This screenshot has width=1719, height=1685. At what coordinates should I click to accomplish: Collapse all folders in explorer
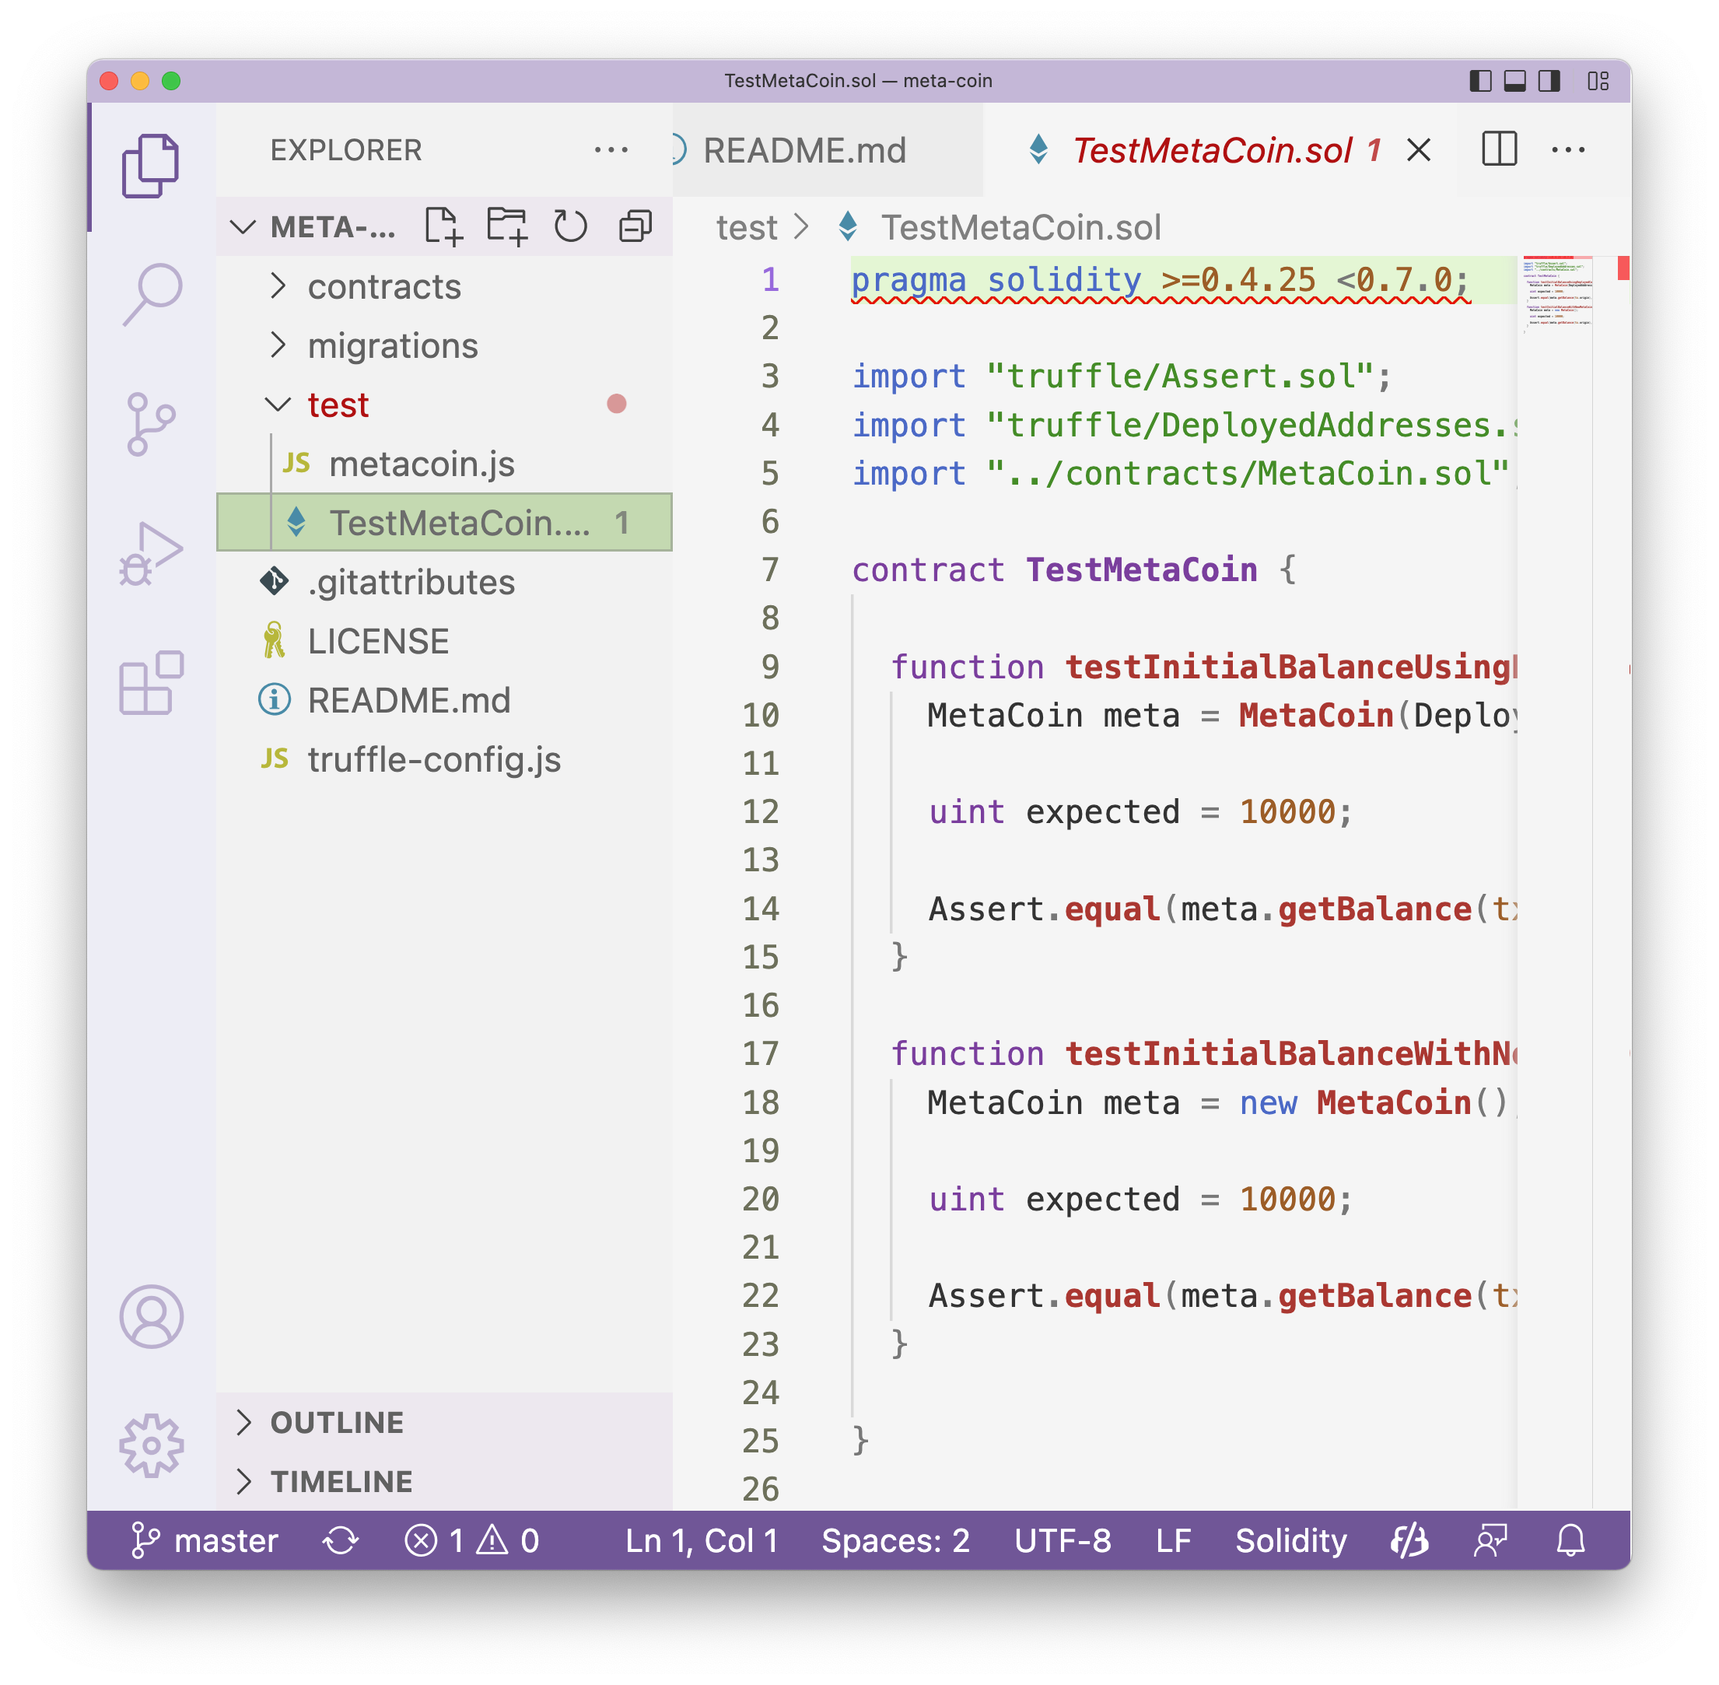click(635, 226)
